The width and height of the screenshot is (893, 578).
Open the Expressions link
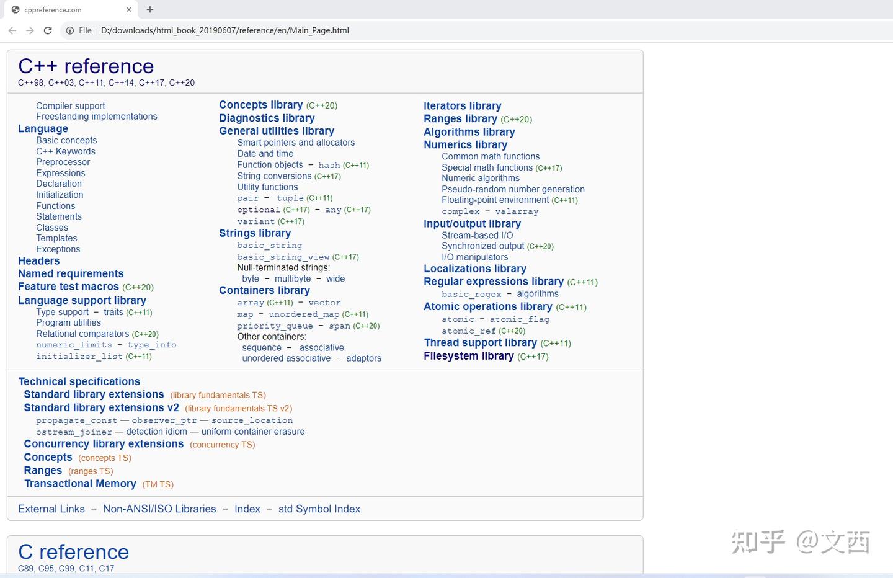(x=61, y=173)
